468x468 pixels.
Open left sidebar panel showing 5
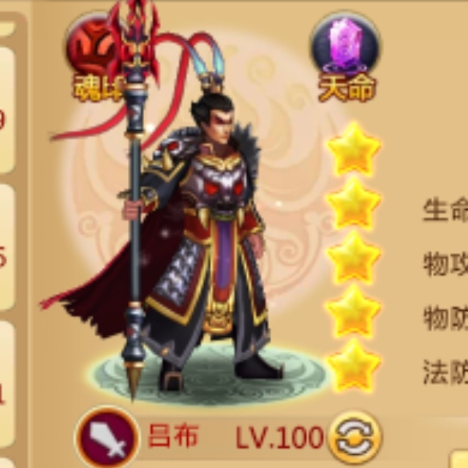[x=7, y=248]
